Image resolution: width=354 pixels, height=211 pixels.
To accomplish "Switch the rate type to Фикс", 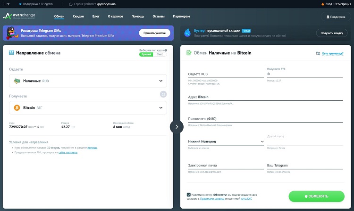I will [x=160, y=54].
